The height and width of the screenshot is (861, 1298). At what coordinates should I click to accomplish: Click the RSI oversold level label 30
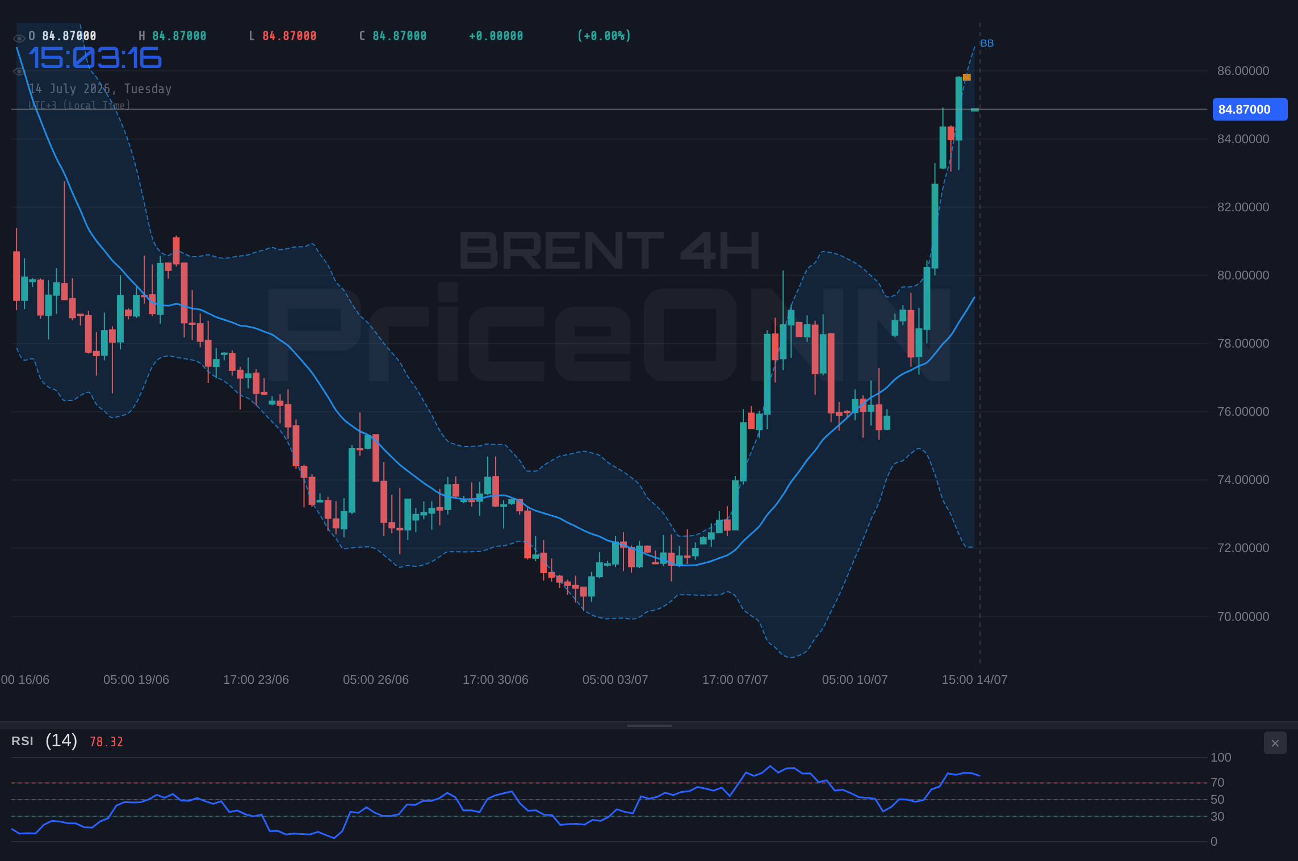(1217, 817)
